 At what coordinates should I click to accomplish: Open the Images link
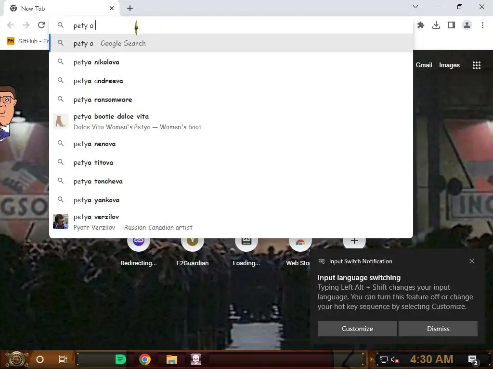(449, 65)
